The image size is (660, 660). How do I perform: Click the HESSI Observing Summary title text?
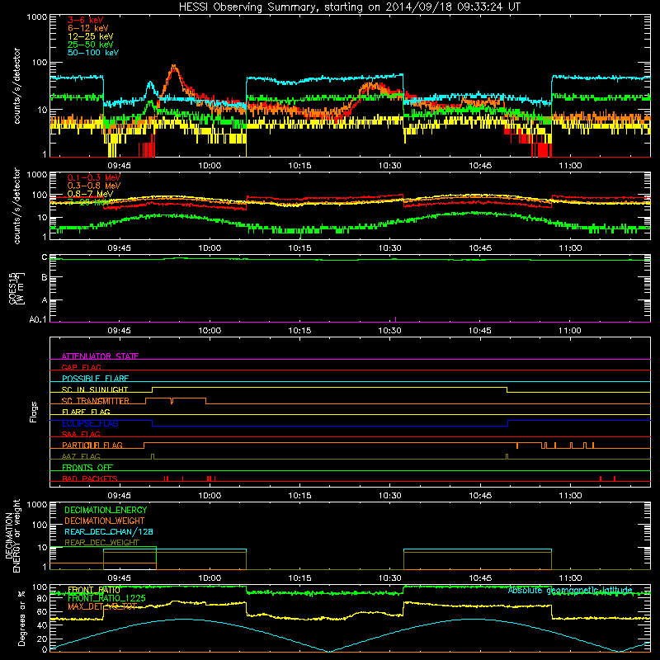(x=349, y=7)
